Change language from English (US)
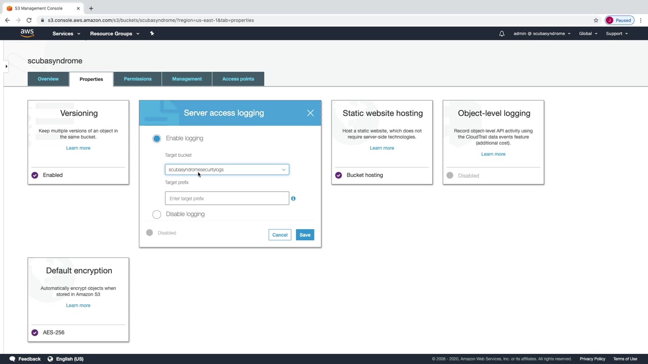Screen dimensions: 648x364 click(65, 359)
